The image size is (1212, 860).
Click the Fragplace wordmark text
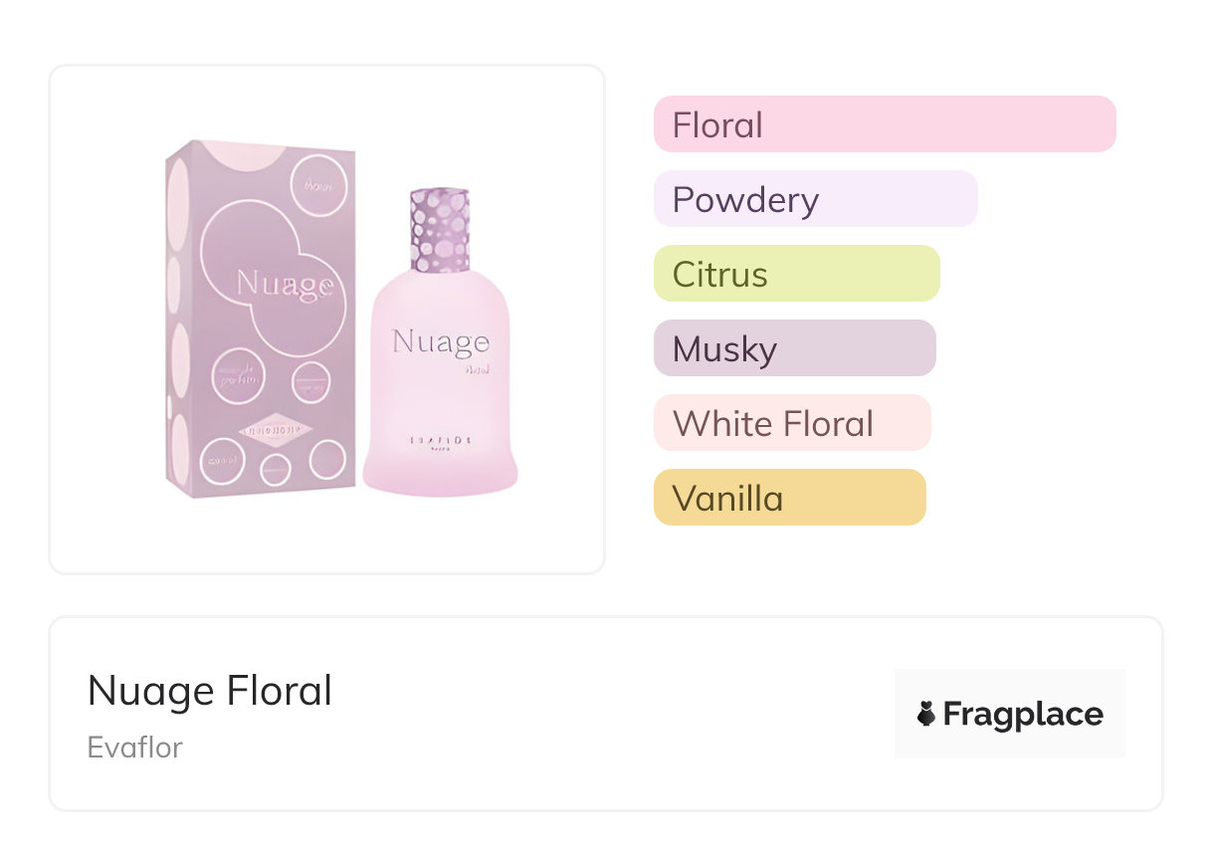1023,714
